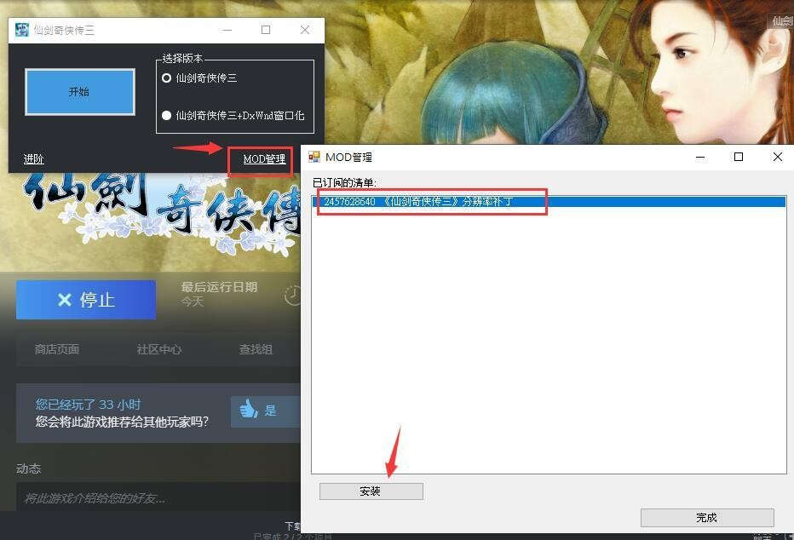Open the 进阶 link in the launcher
Viewport: 794px width, 540px height.
pyautogui.click(x=34, y=159)
